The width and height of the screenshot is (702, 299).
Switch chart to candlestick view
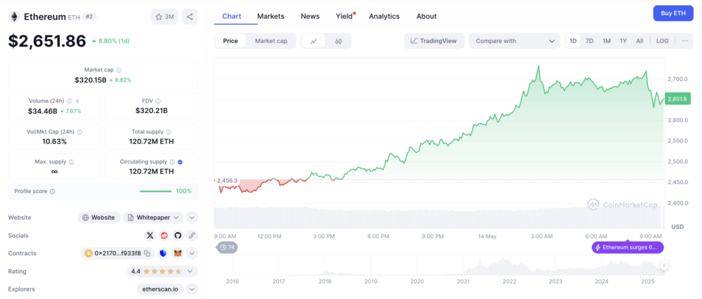(x=339, y=41)
